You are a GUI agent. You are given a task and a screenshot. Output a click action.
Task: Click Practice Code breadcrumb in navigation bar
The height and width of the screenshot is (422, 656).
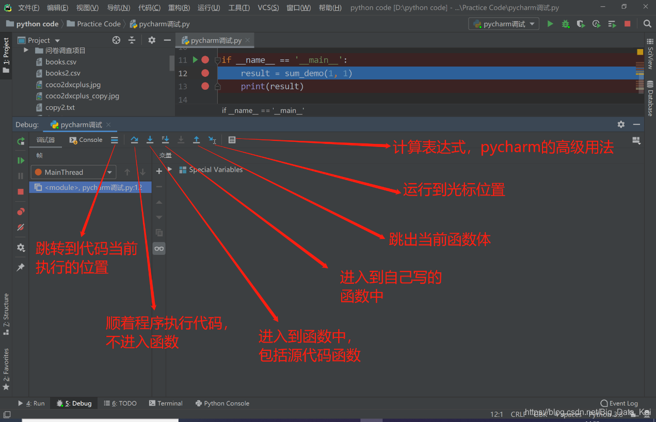(x=94, y=24)
